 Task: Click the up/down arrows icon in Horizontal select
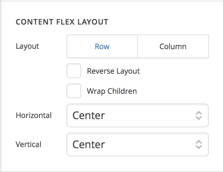[x=199, y=115]
